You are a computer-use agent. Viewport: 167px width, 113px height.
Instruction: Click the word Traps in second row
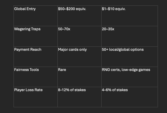[x=36, y=29]
